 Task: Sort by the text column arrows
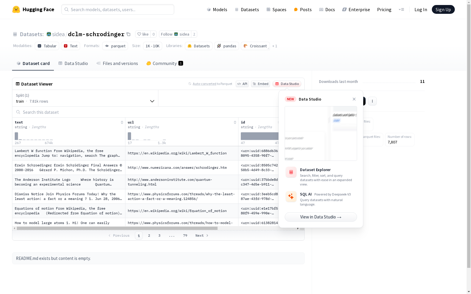(x=122, y=122)
